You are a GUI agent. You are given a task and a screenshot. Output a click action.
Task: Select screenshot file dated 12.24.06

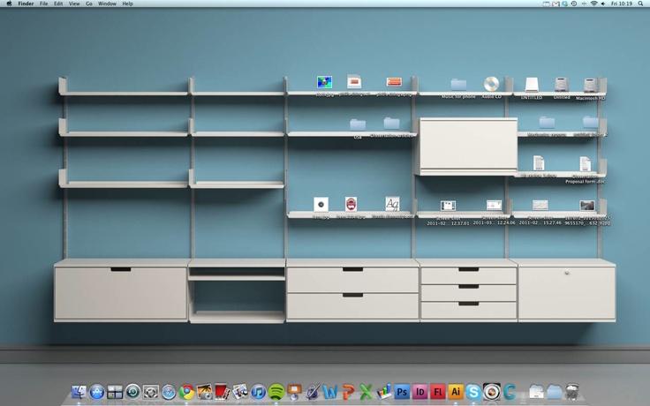494,206
